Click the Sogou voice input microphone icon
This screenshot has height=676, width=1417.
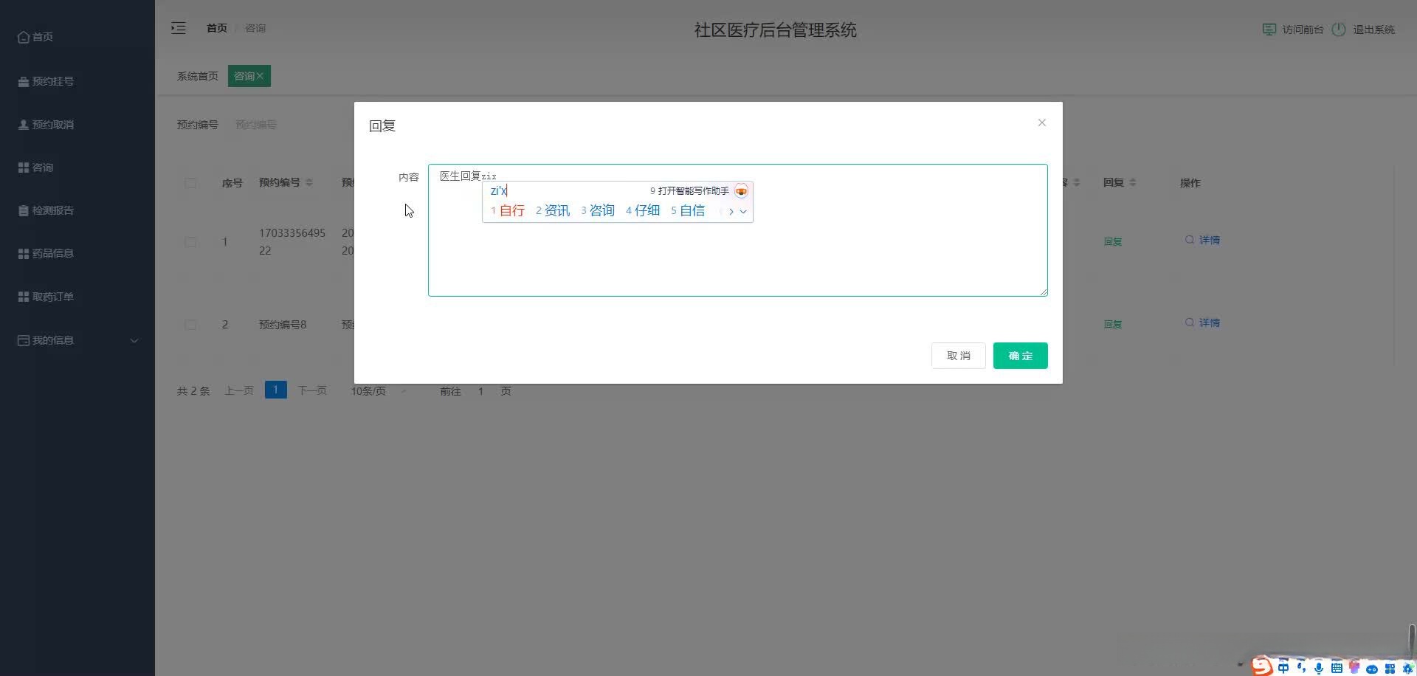pos(1319,667)
